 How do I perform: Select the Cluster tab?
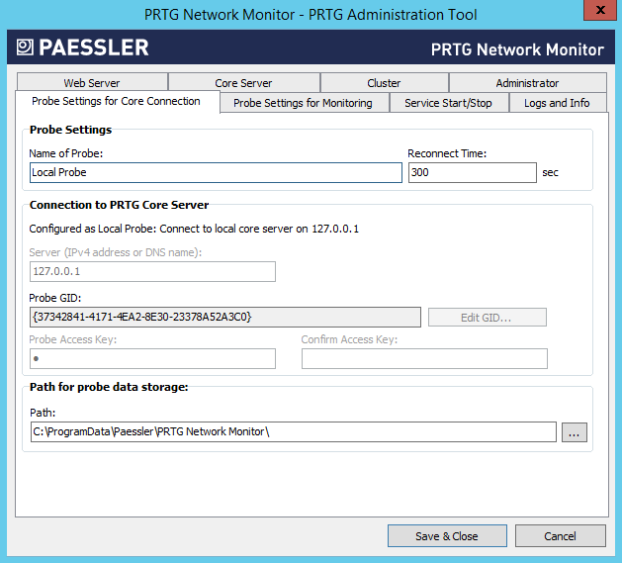point(384,83)
